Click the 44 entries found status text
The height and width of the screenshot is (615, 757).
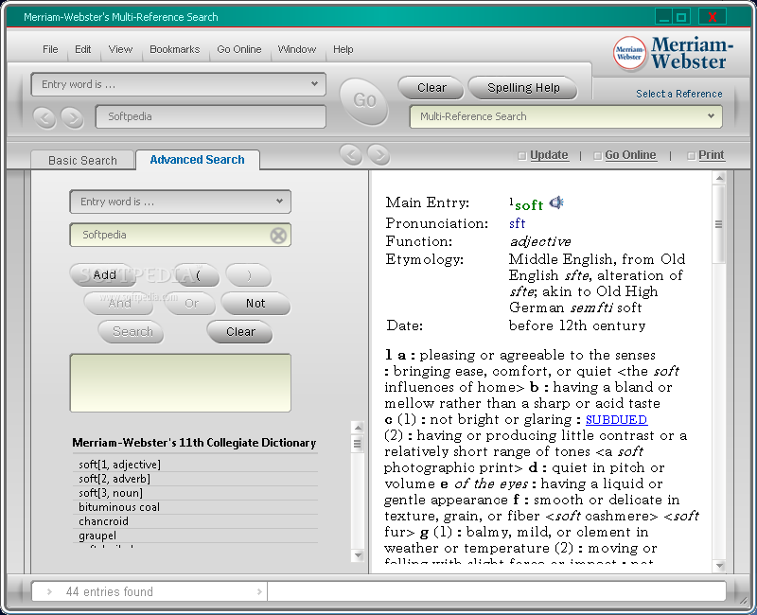[x=109, y=591]
